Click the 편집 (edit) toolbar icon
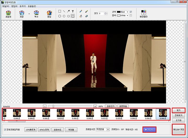 [x=49, y=14]
